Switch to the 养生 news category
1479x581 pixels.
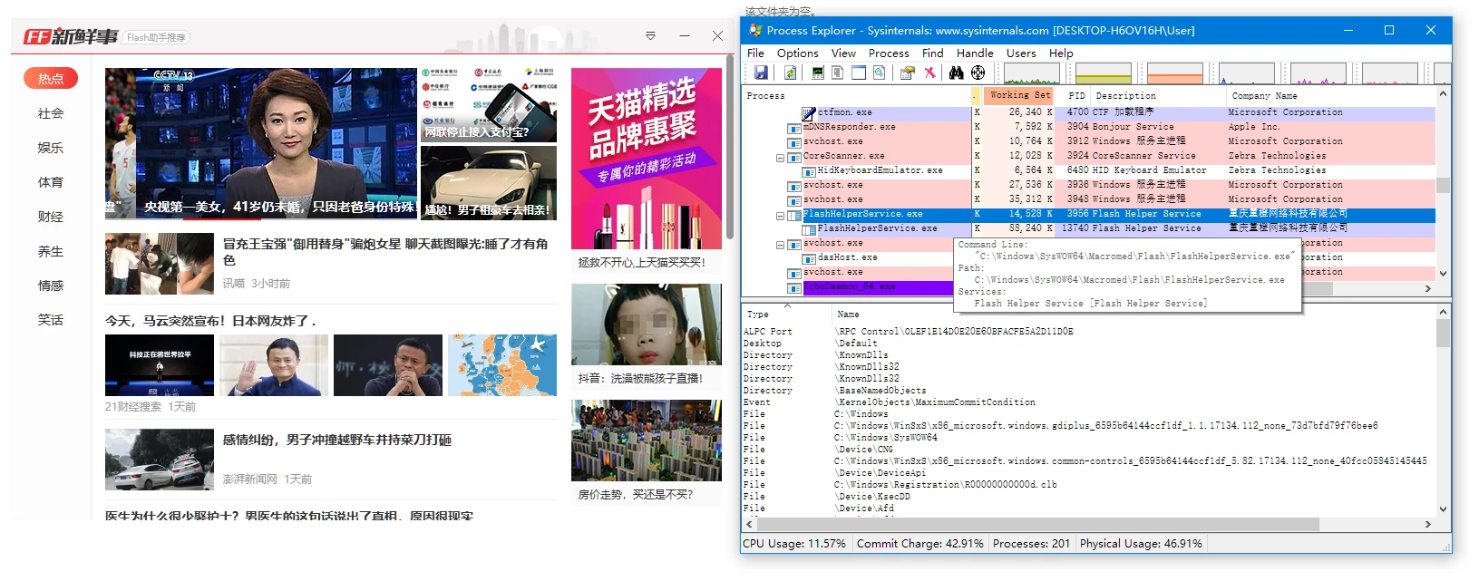tap(51, 251)
